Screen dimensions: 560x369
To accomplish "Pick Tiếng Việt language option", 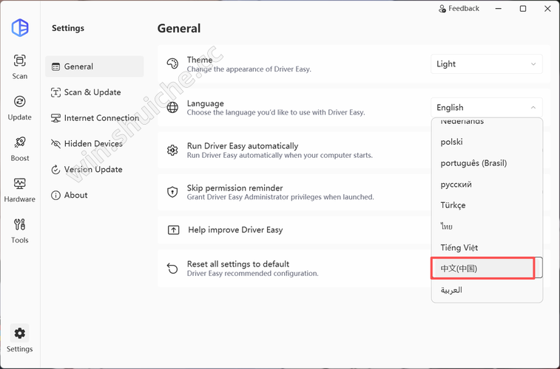I will [459, 248].
